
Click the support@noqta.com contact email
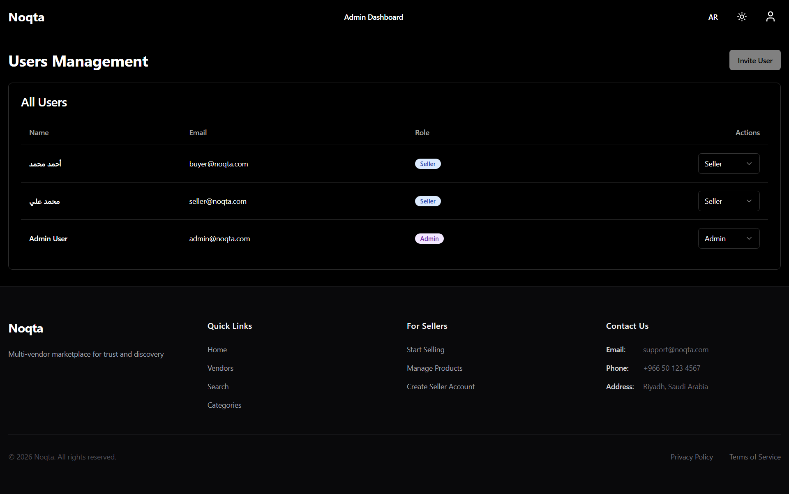676,349
